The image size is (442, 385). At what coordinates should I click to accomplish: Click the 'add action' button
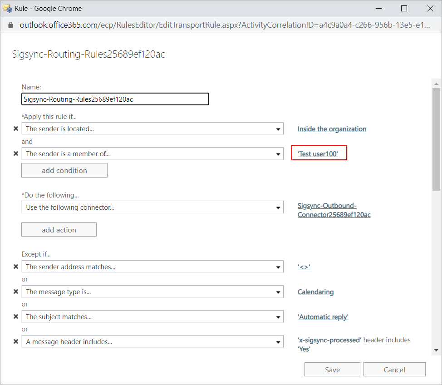pos(59,230)
